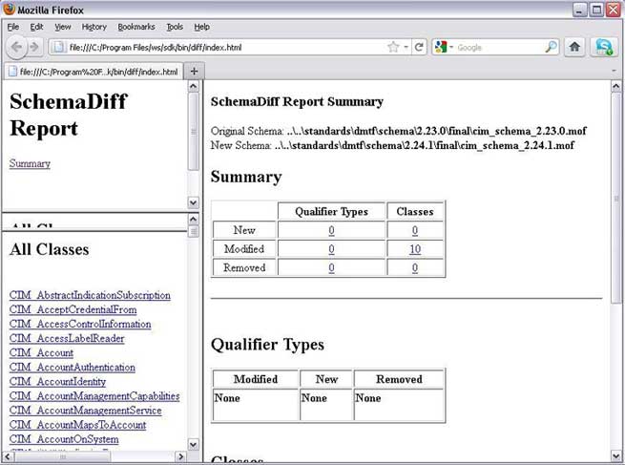Click Removed Classes count 0
Viewport: 625px width, 465px height.
[x=415, y=267]
